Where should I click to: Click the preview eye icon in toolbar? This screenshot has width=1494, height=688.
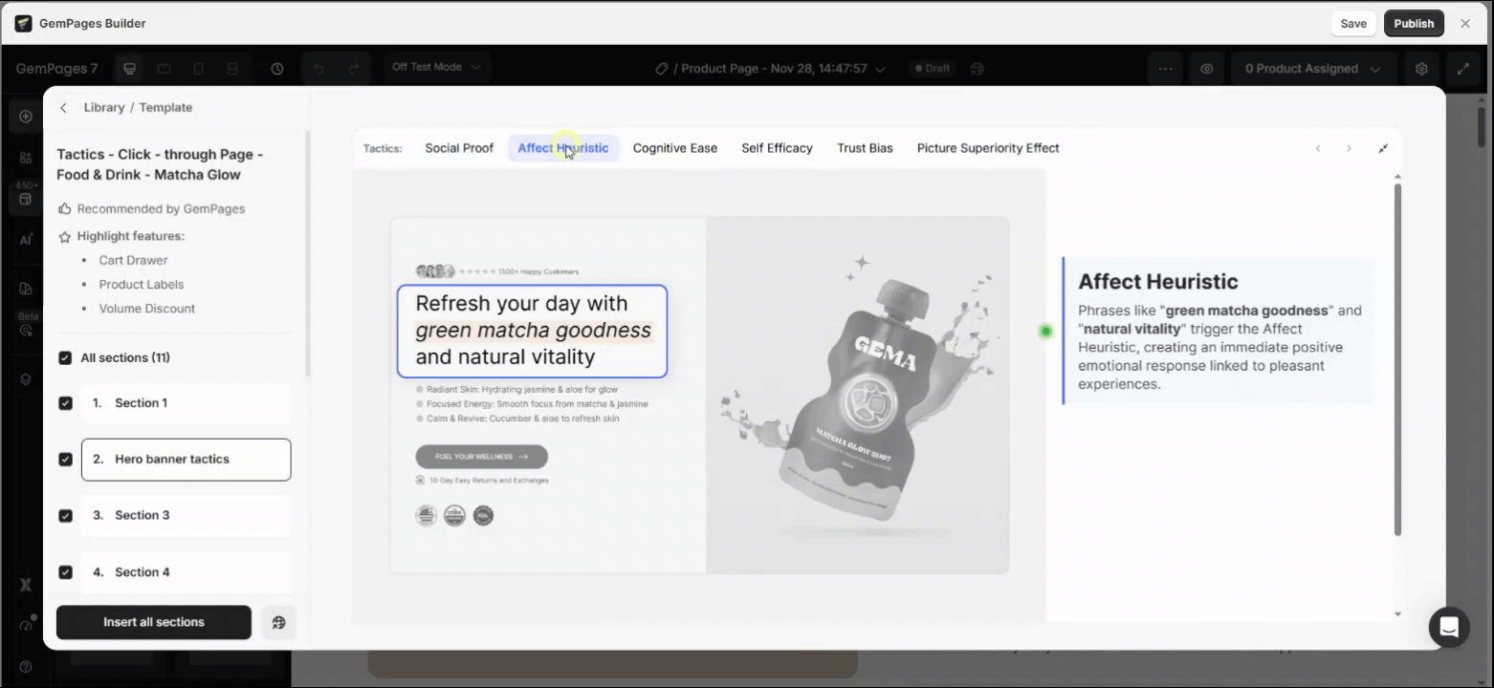click(x=1207, y=69)
